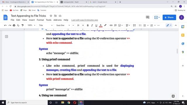Open the Last edit was 8 minutes ago link
Screen dimensions: 187x105
(85, 20)
